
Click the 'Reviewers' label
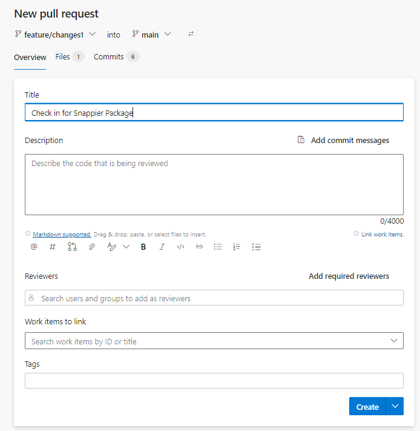[41, 276]
